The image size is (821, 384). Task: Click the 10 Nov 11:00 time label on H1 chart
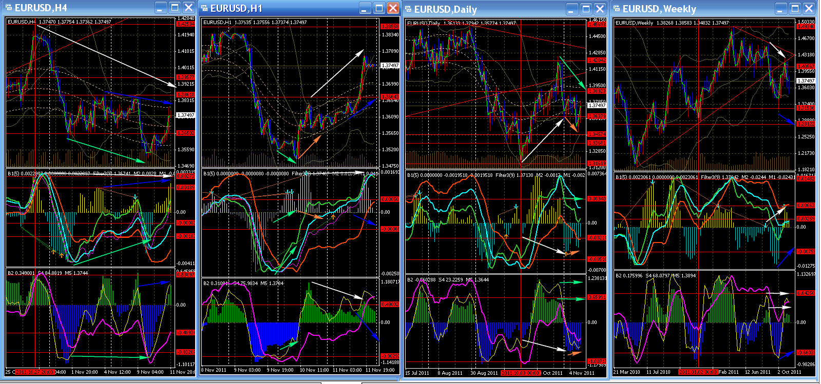click(314, 370)
